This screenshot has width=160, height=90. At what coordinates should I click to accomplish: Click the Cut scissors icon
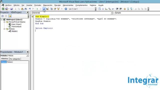tap(15, 9)
